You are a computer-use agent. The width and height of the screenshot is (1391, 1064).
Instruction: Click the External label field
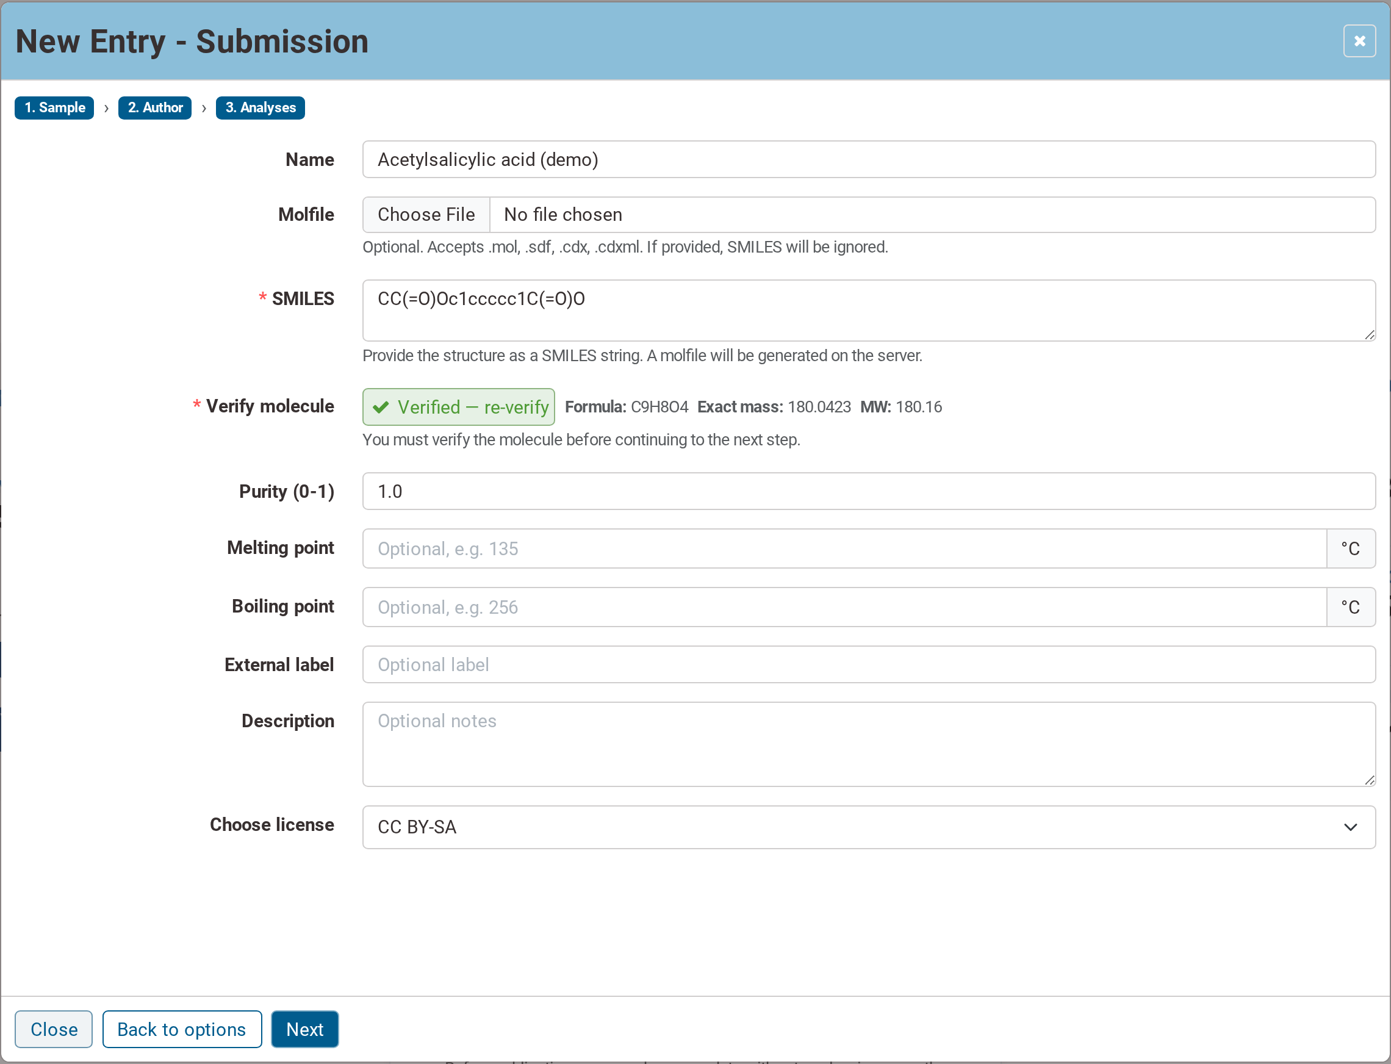(x=868, y=664)
